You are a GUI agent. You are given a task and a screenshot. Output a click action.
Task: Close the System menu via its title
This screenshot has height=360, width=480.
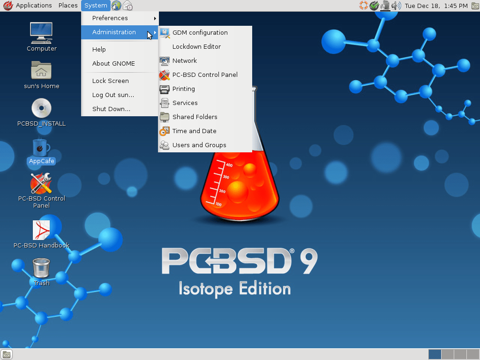[96, 6]
